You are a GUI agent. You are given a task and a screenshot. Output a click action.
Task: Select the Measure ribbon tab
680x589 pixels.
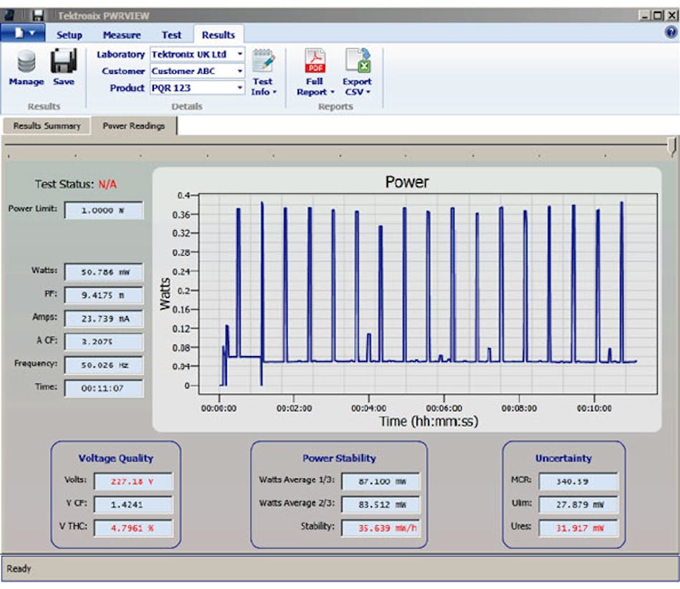122,34
